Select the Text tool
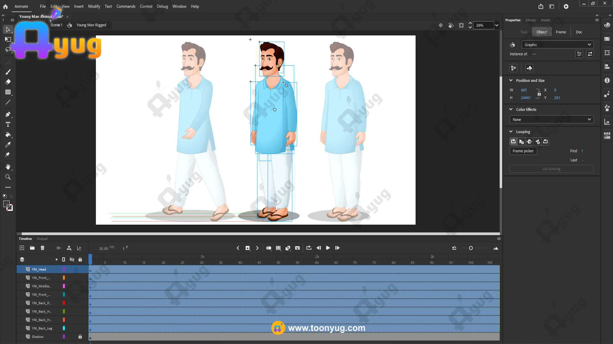The height and width of the screenshot is (344, 613). tap(8, 124)
